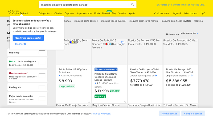Open the shopping cart

click(x=203, y=13)
